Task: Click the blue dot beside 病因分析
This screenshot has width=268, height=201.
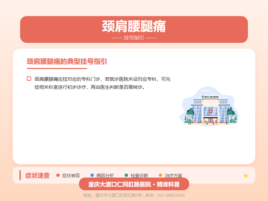Action: pyautogui.click(x=92, y=175)
